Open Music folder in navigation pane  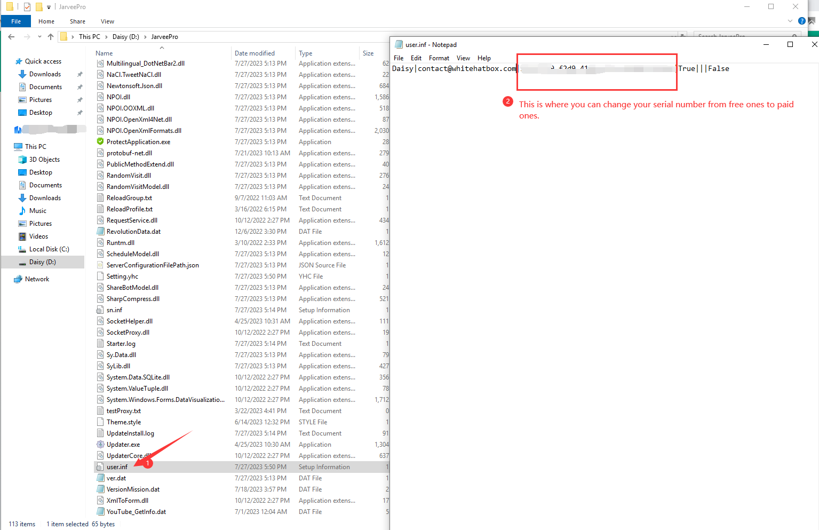click(37, 211)
